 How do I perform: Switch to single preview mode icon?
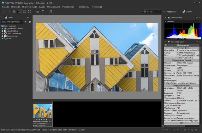25,12
